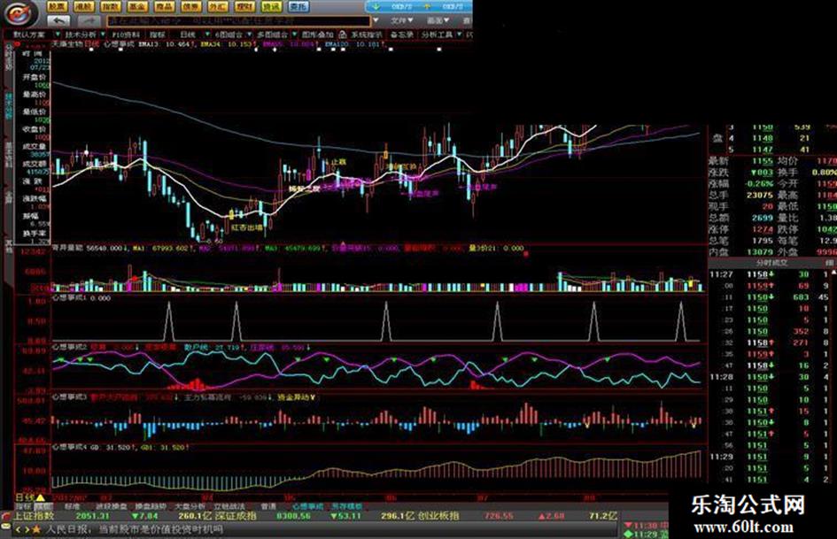Click the 心想事成1 indicator panel label
This screenshot has width=837, height=539.
(70, 297)
